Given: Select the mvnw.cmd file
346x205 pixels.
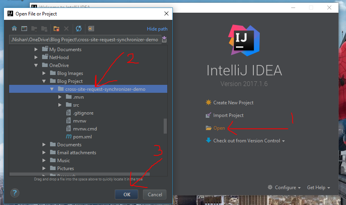Looking at the screenshot, I should [x=85, y=129].
